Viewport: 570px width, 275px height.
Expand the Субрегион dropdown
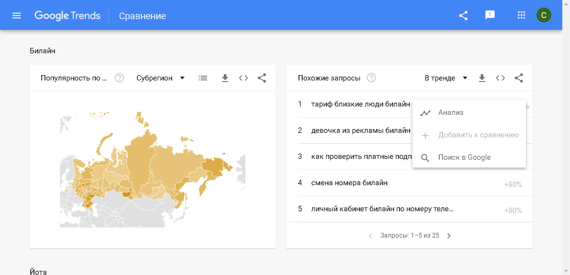coord(160,78)
